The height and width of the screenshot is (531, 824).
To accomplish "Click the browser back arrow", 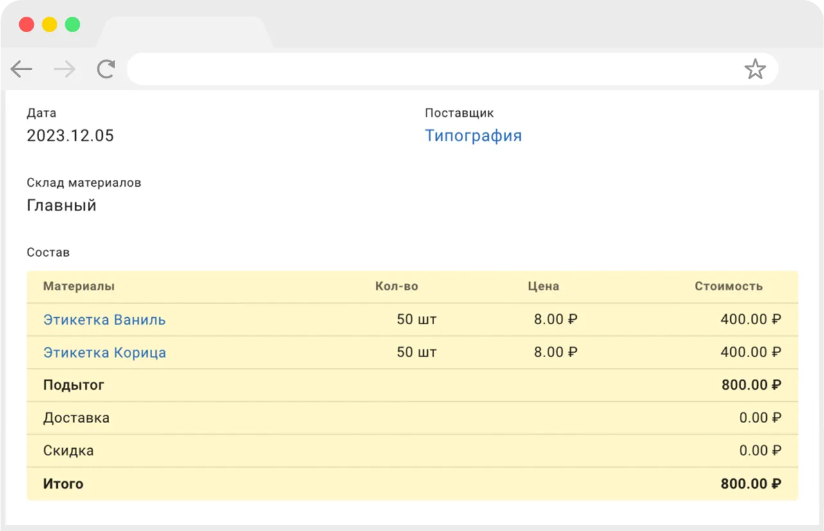I will pyautogui.click(x=22, y=69).
